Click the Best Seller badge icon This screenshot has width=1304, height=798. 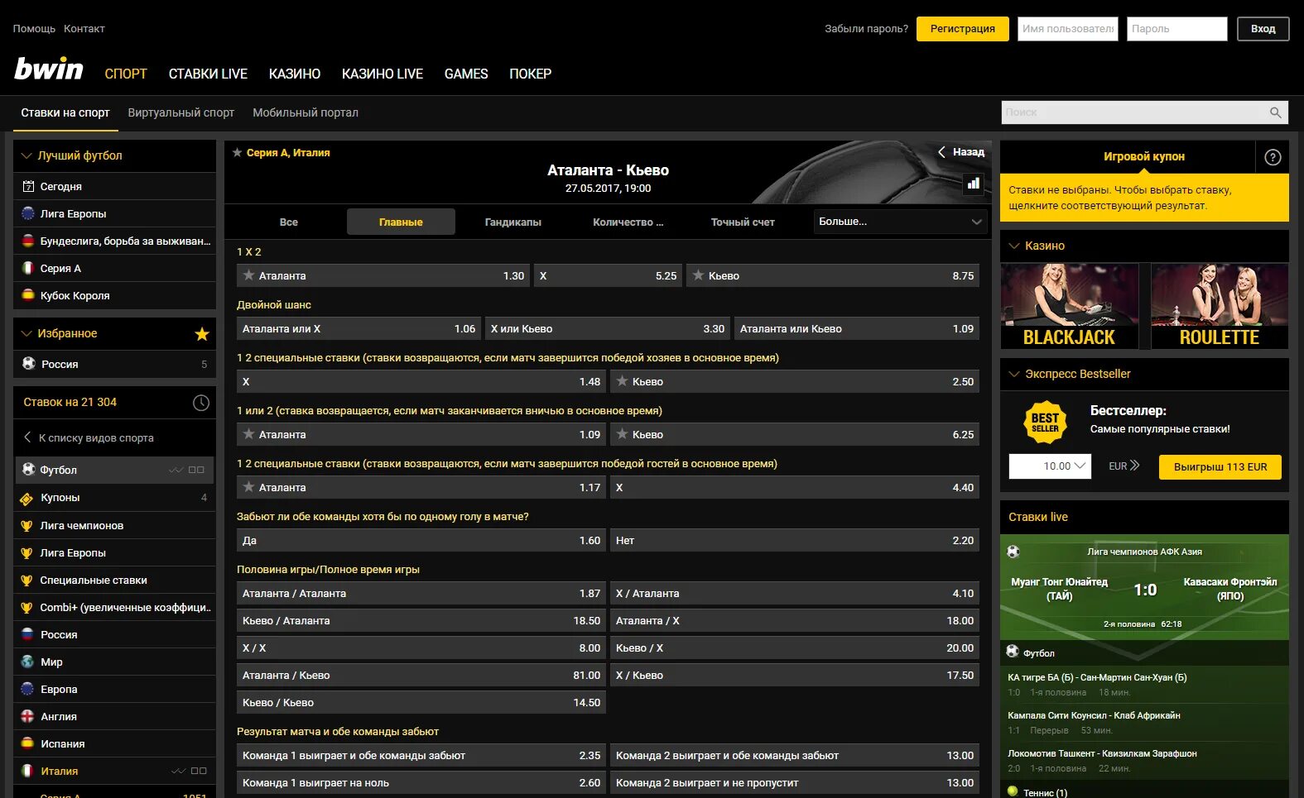(1045, 423)
